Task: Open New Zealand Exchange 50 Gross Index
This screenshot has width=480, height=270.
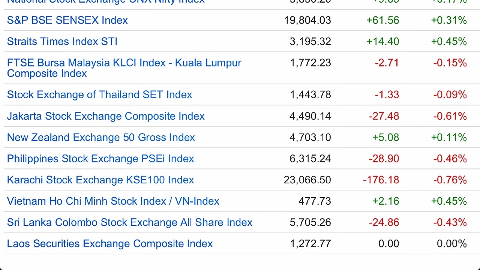Action: tap(101, 138)
